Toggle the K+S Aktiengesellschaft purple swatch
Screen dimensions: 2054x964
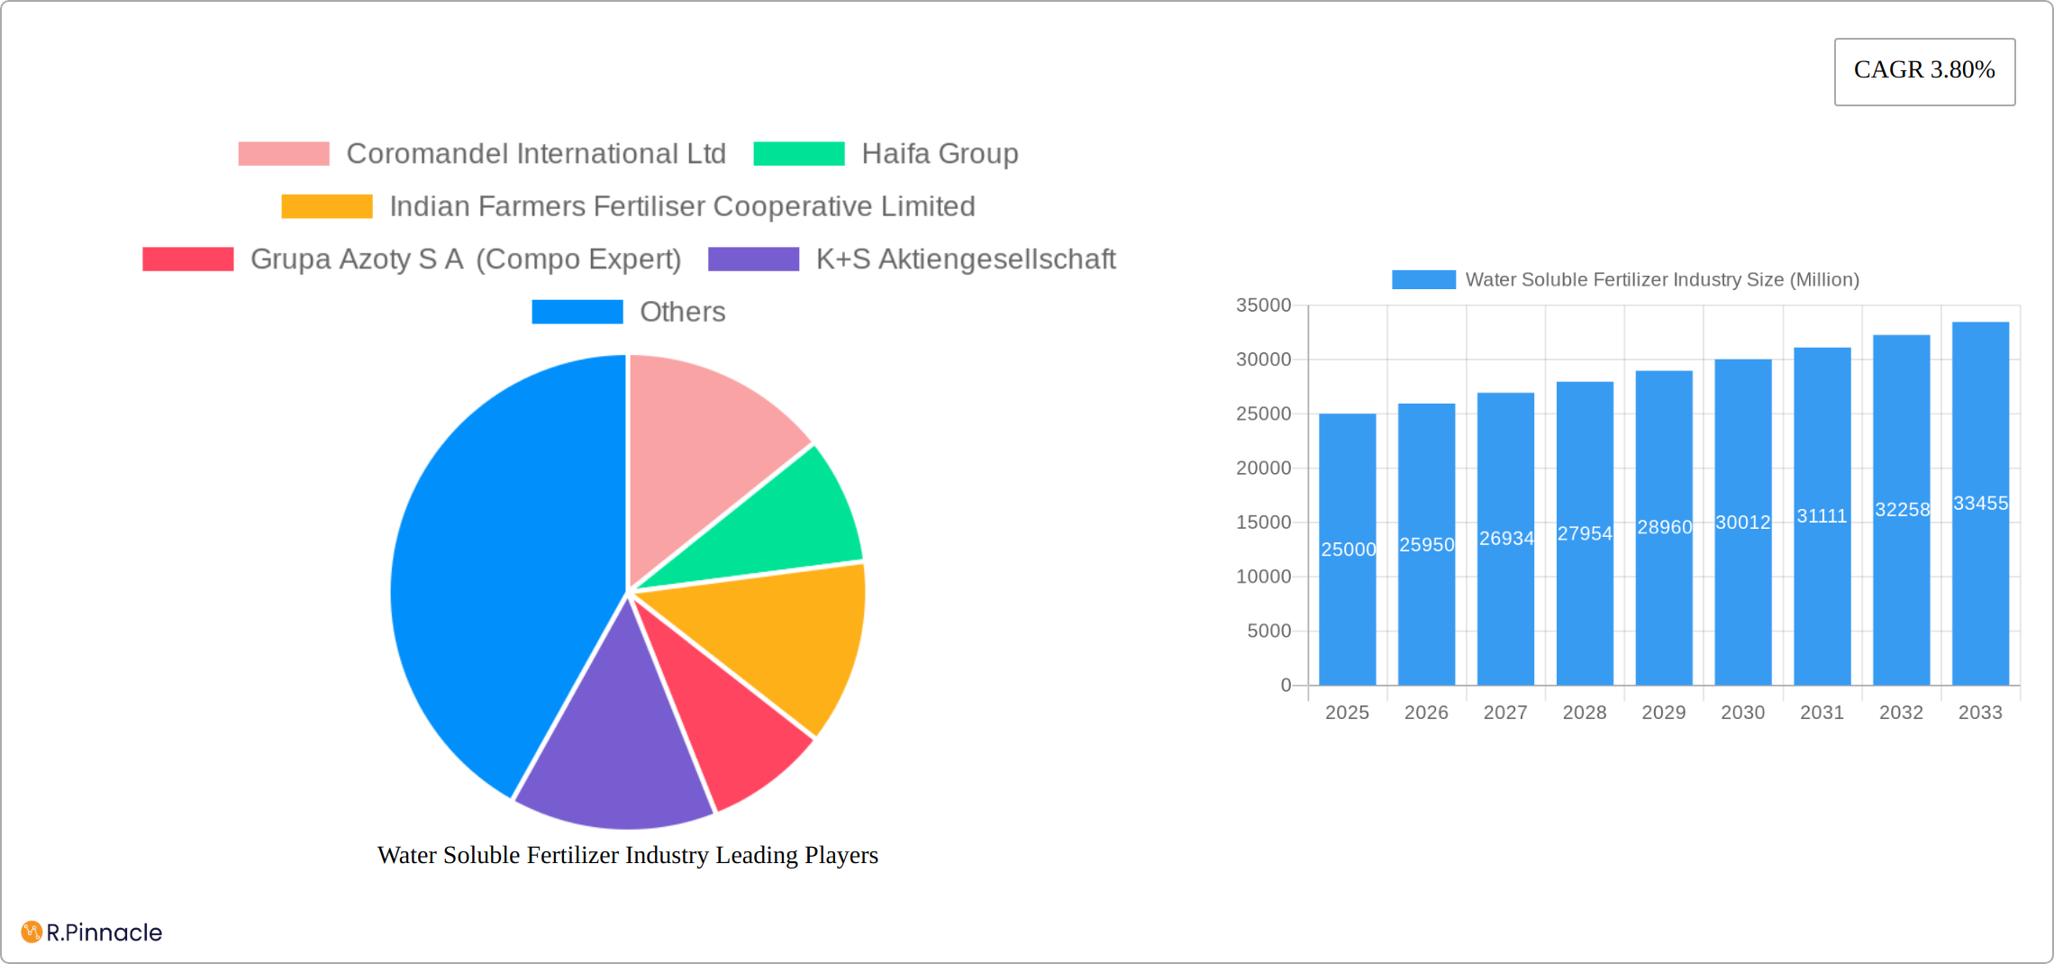(x=754, y=259)
